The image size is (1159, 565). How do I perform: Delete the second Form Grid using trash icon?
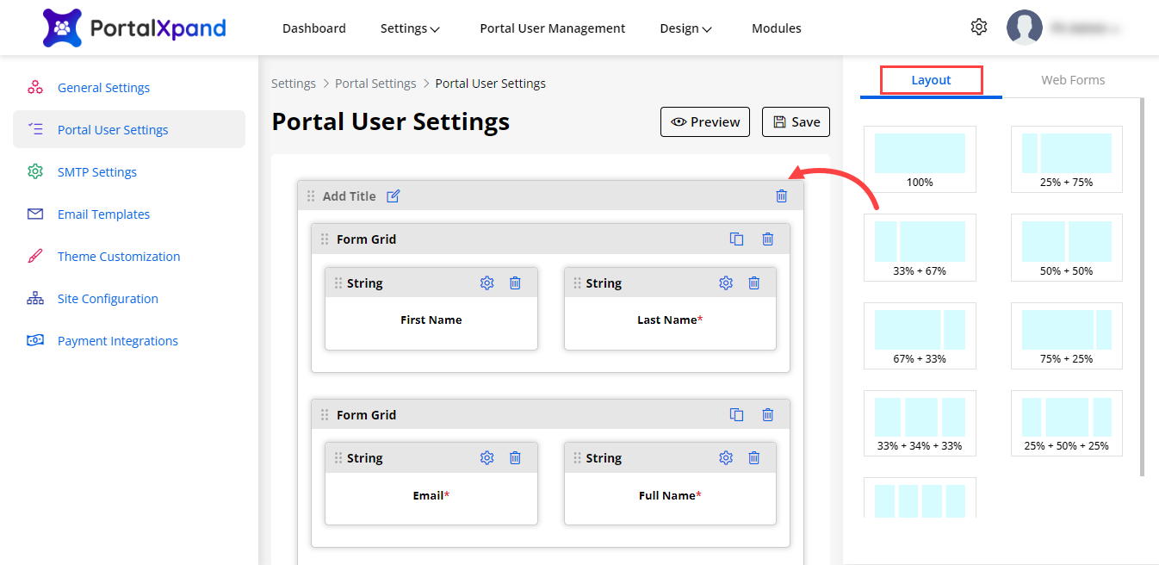pos(767,415)
